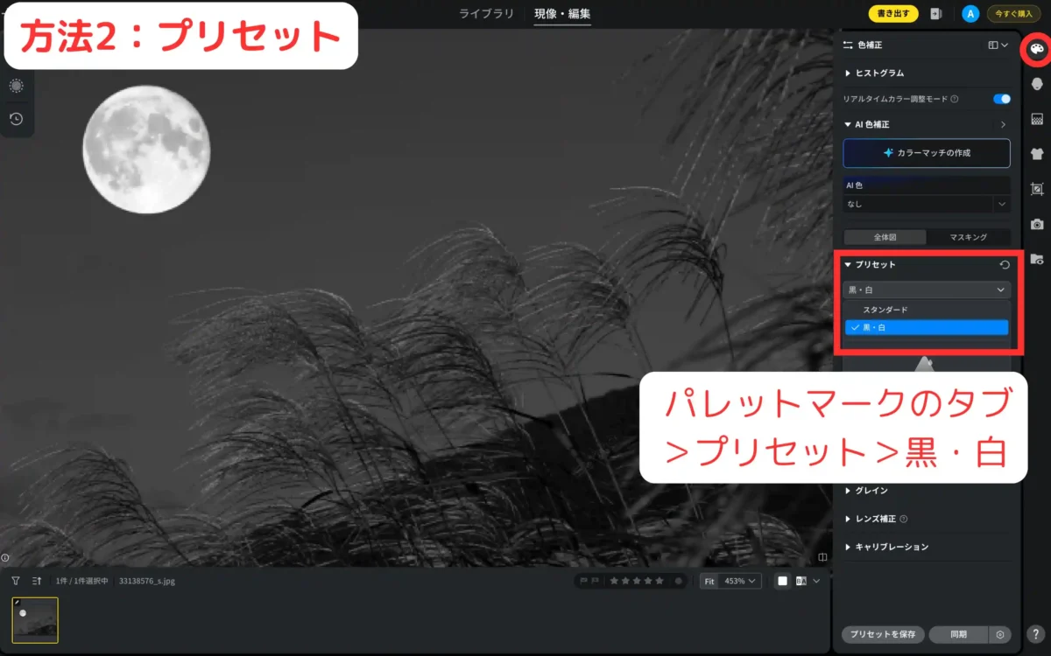Click the compare split-view icon at canvas corner

click(x=822, y=557)
